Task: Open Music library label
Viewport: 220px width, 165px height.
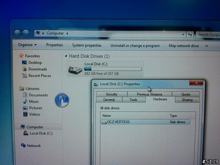Action: 34,101
